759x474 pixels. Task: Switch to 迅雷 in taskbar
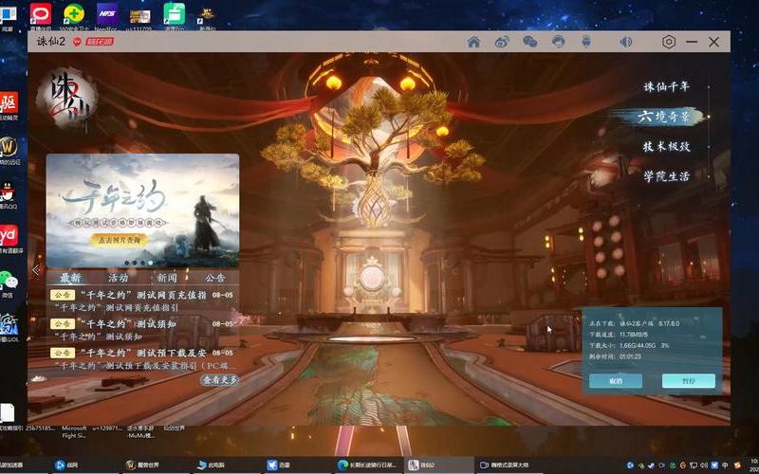coord(297,465)
